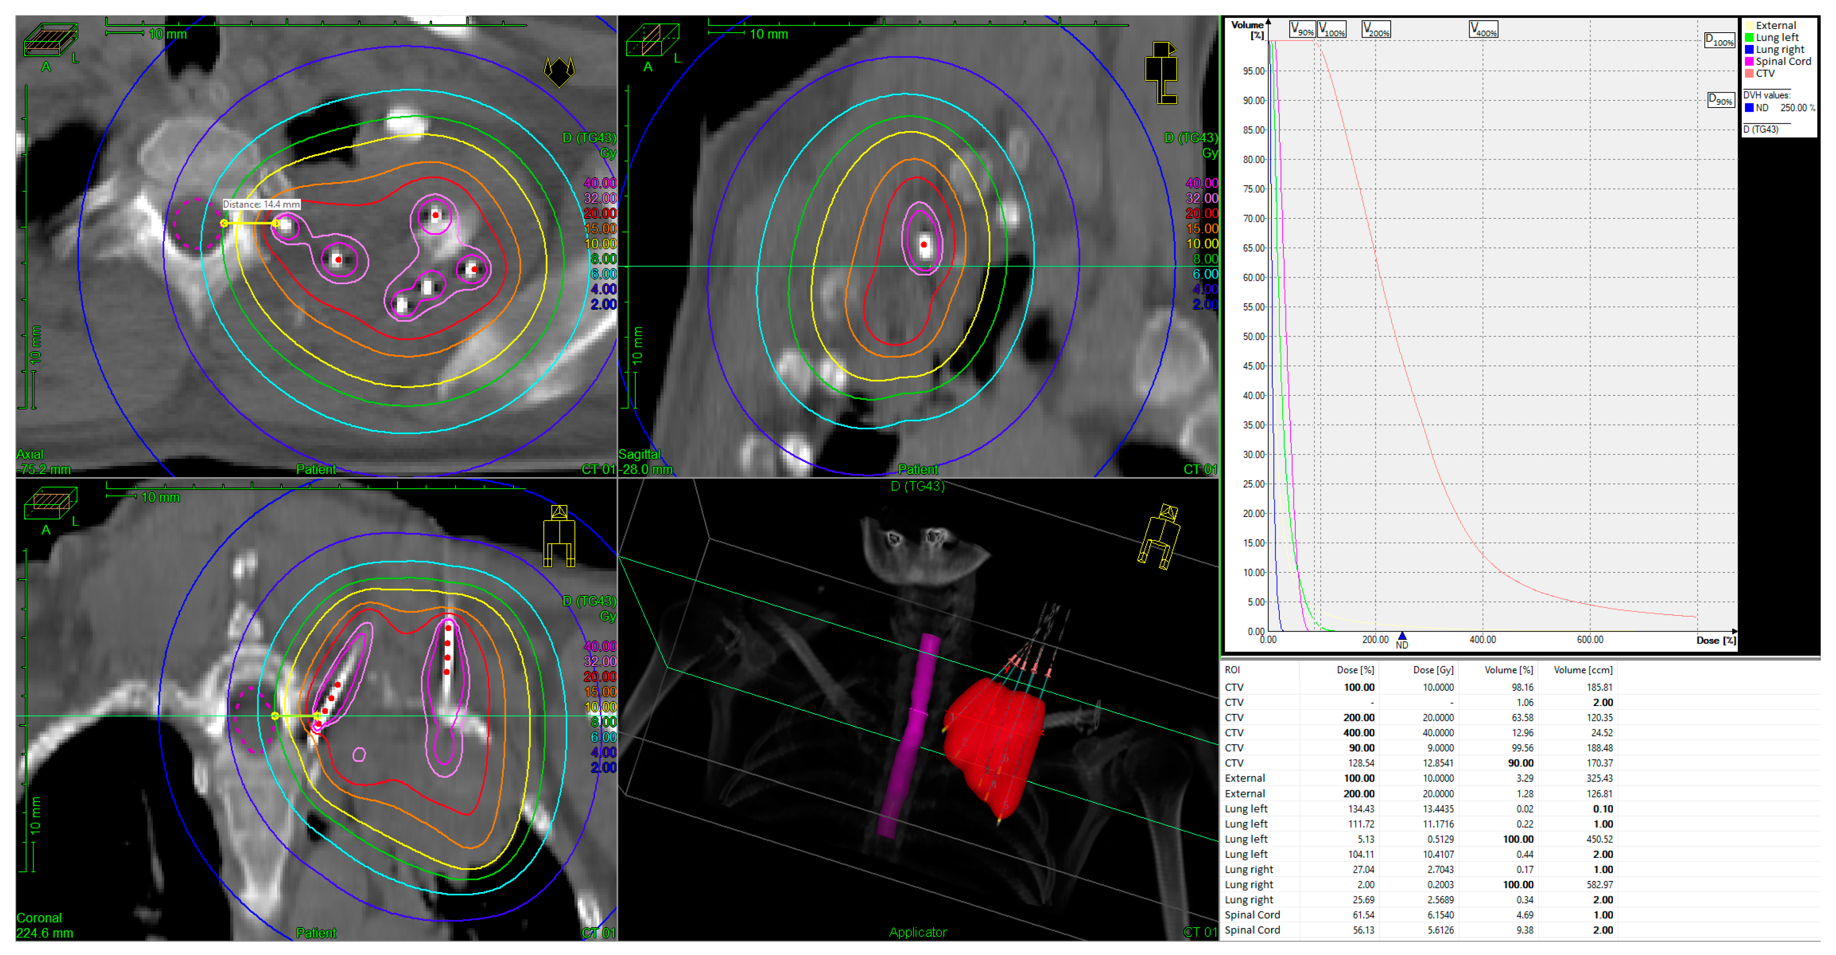Click the Spinal Cord legend color swatch
This screenshot has width=1836, height=955.
pos(1749,61)
